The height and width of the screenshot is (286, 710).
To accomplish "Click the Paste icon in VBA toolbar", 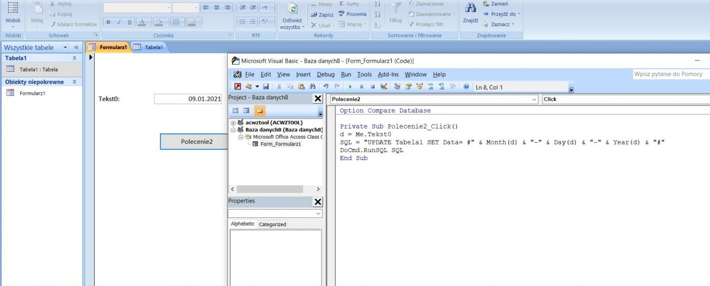I will tap(301, 86).
